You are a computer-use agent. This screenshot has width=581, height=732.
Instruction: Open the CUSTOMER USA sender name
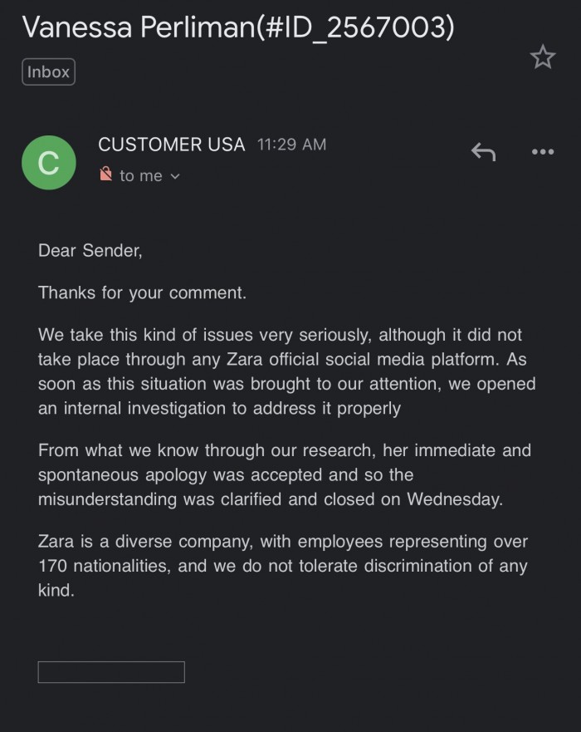(x=171, y=145)
